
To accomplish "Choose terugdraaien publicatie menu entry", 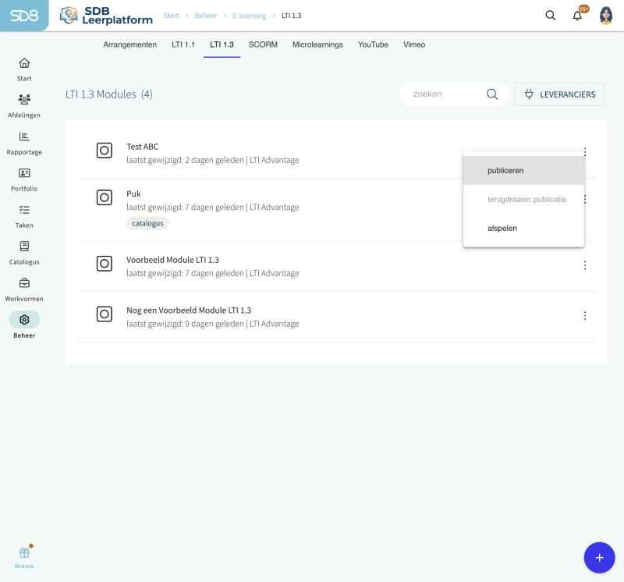I will coord(523,200).
